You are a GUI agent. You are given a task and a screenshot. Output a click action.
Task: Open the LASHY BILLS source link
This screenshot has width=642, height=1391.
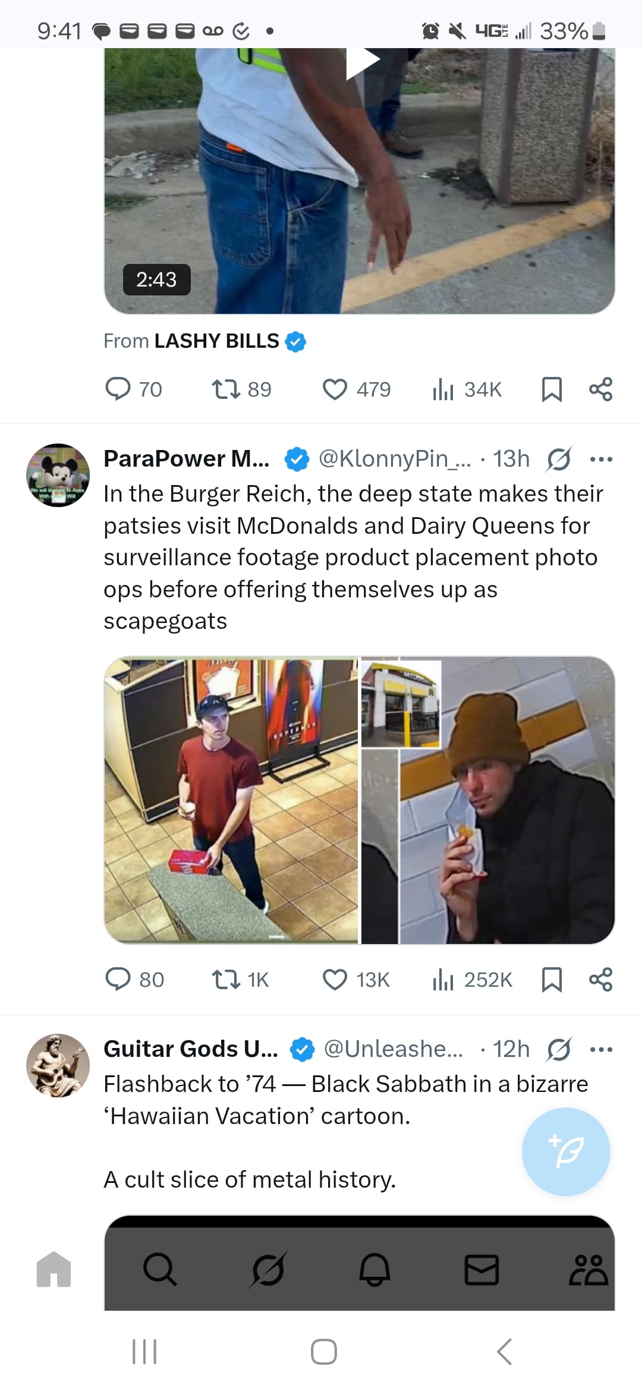click(x=217, y=341)
